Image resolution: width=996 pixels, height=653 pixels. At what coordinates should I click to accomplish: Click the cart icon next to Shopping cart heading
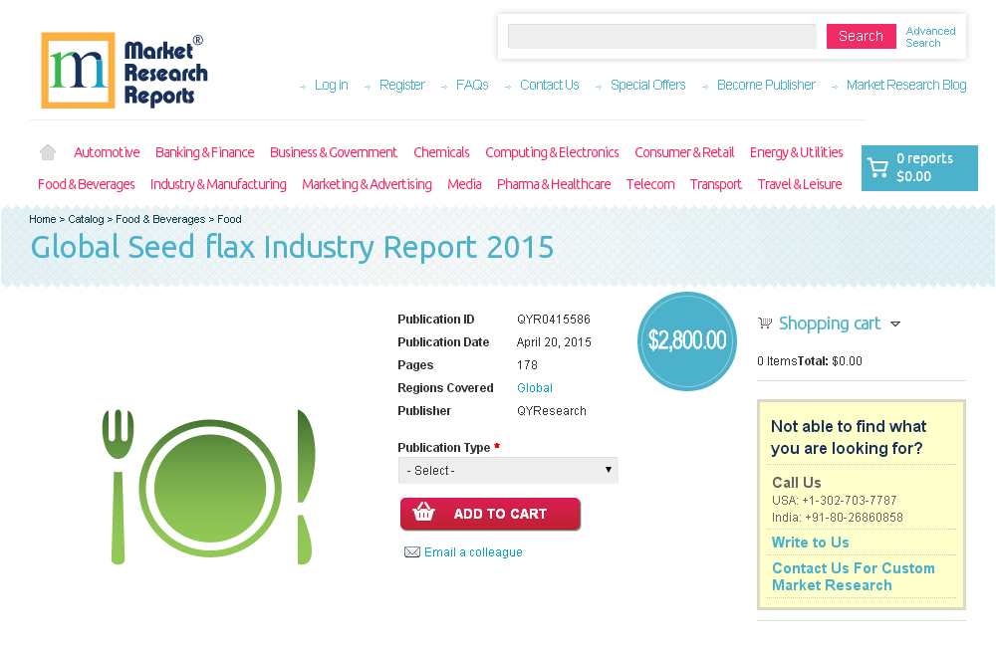[765, 323]
